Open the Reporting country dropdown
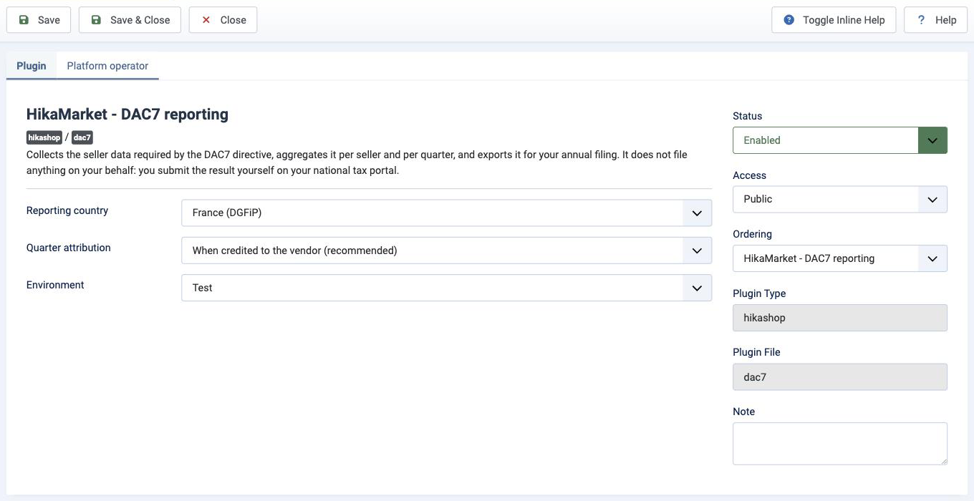 click(x=446, y=213)
